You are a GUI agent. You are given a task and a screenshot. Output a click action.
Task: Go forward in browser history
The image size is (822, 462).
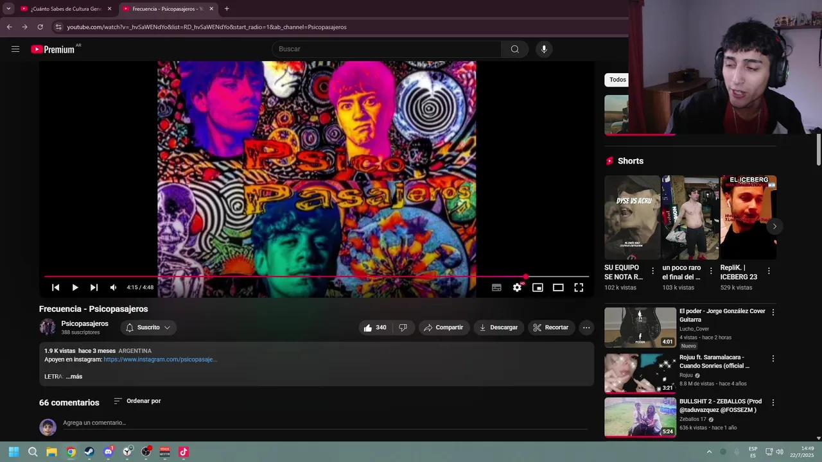pos(24,27)
